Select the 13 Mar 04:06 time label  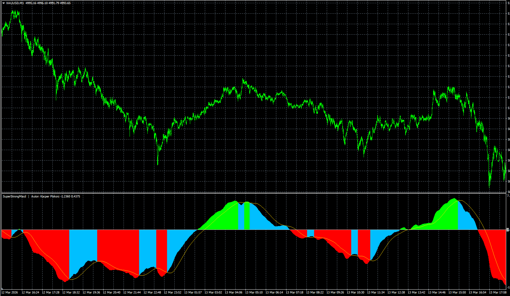point(233,293)
